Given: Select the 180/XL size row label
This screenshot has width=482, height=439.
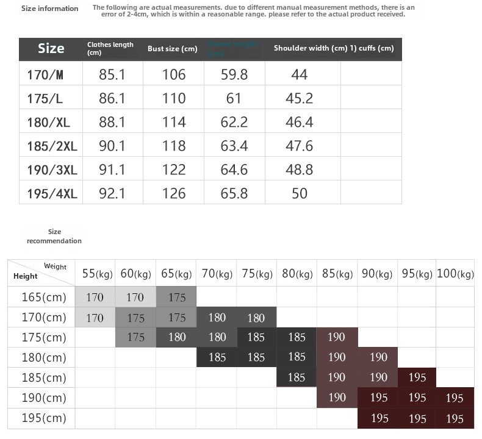Looking at the screenshot, I should coord(49,122).
